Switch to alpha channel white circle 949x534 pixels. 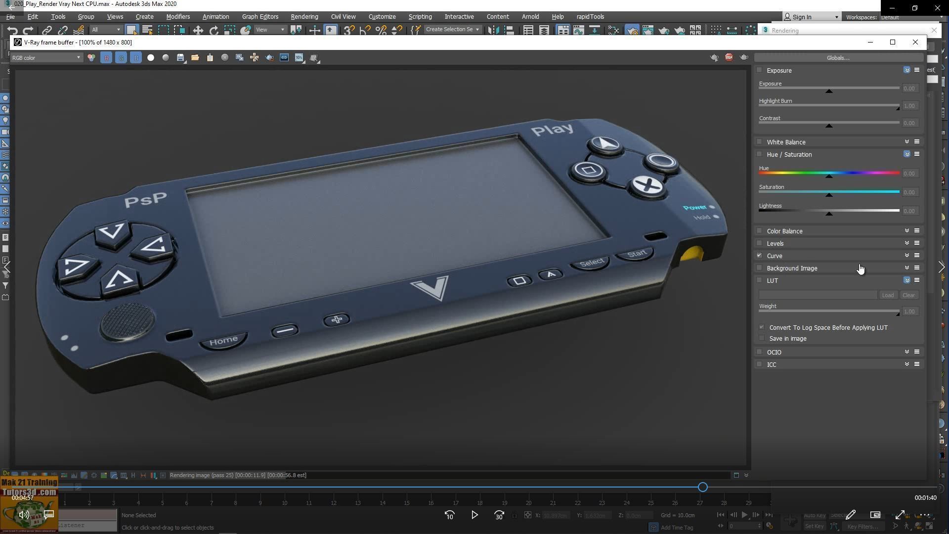click(151, 58)
